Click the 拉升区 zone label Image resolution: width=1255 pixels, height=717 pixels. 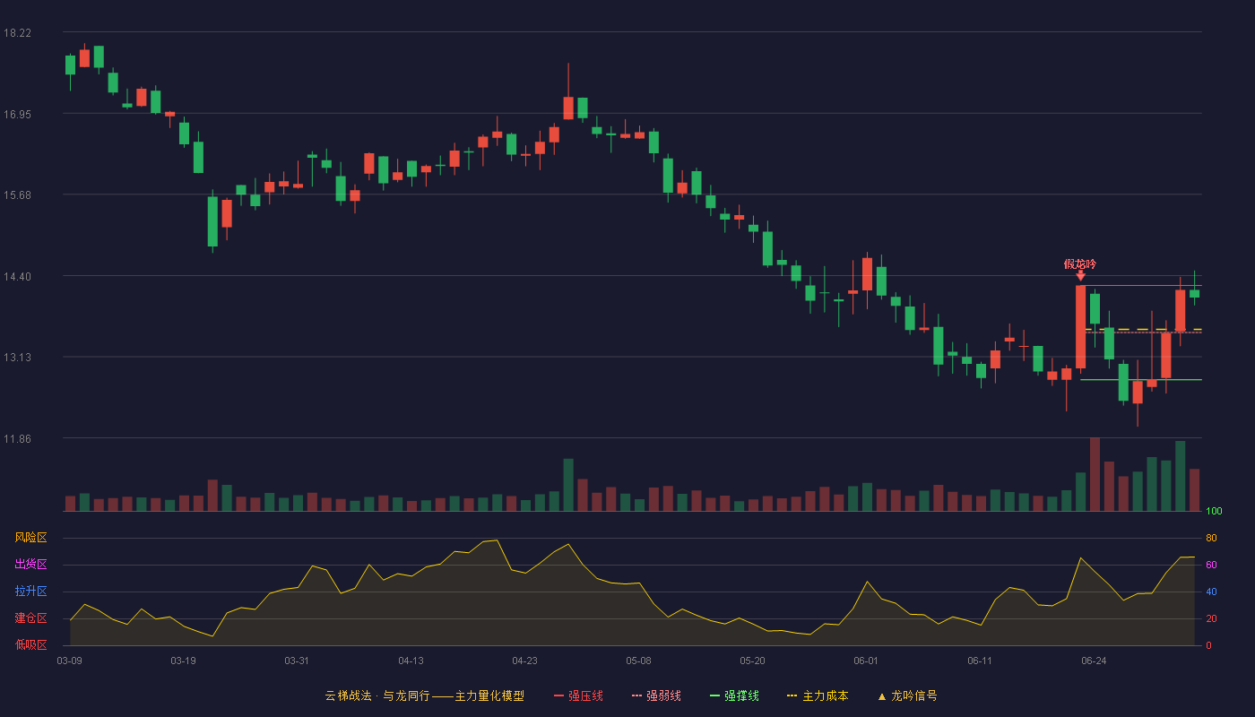pos(30,592)
